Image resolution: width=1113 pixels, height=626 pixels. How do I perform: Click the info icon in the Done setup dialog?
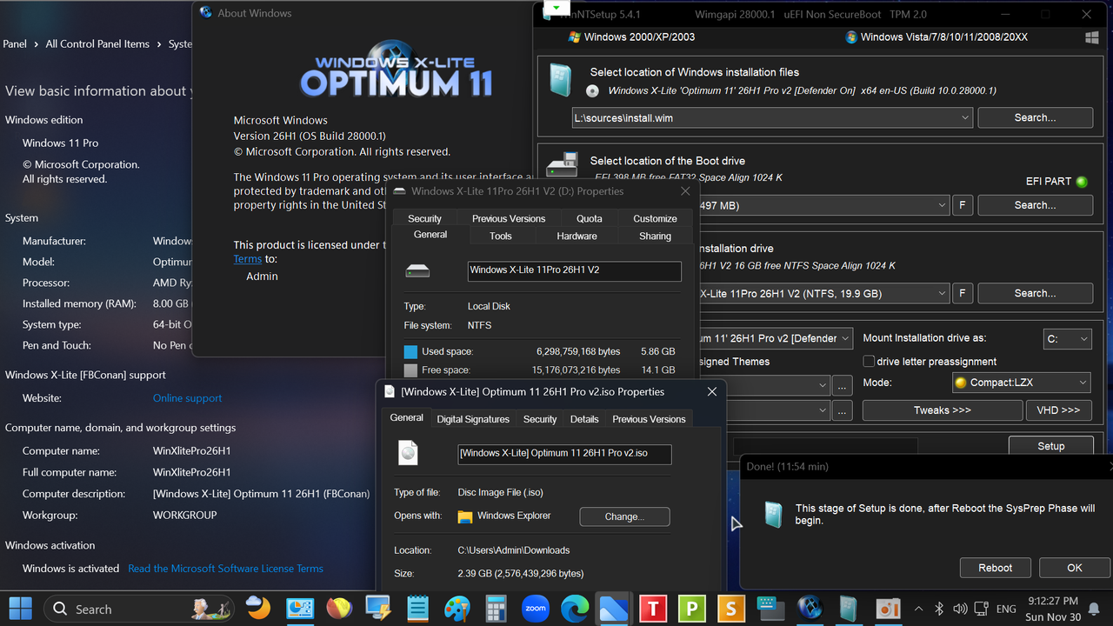click(x=773, y=514)
